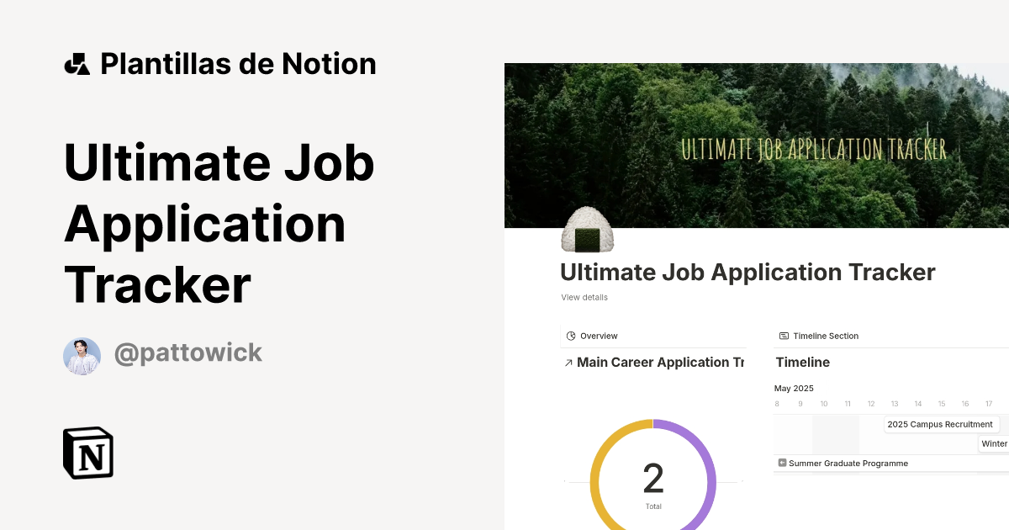Click the @pattowick author handle
This screenshot has height=530, width=1009.
[188, 353]
